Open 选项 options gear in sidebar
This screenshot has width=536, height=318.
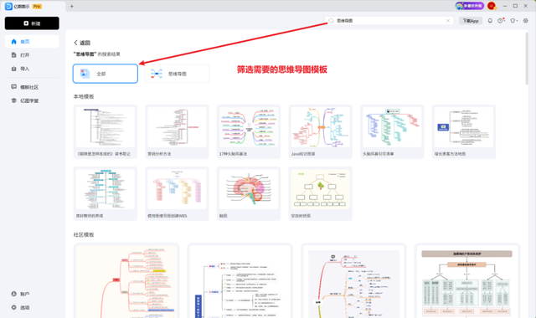click(x=32, y=307)
